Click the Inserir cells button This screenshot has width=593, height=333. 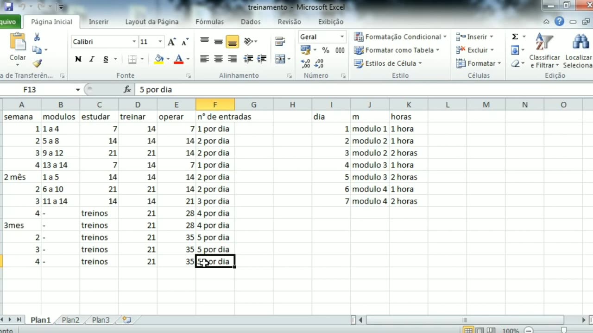[474, 37]
